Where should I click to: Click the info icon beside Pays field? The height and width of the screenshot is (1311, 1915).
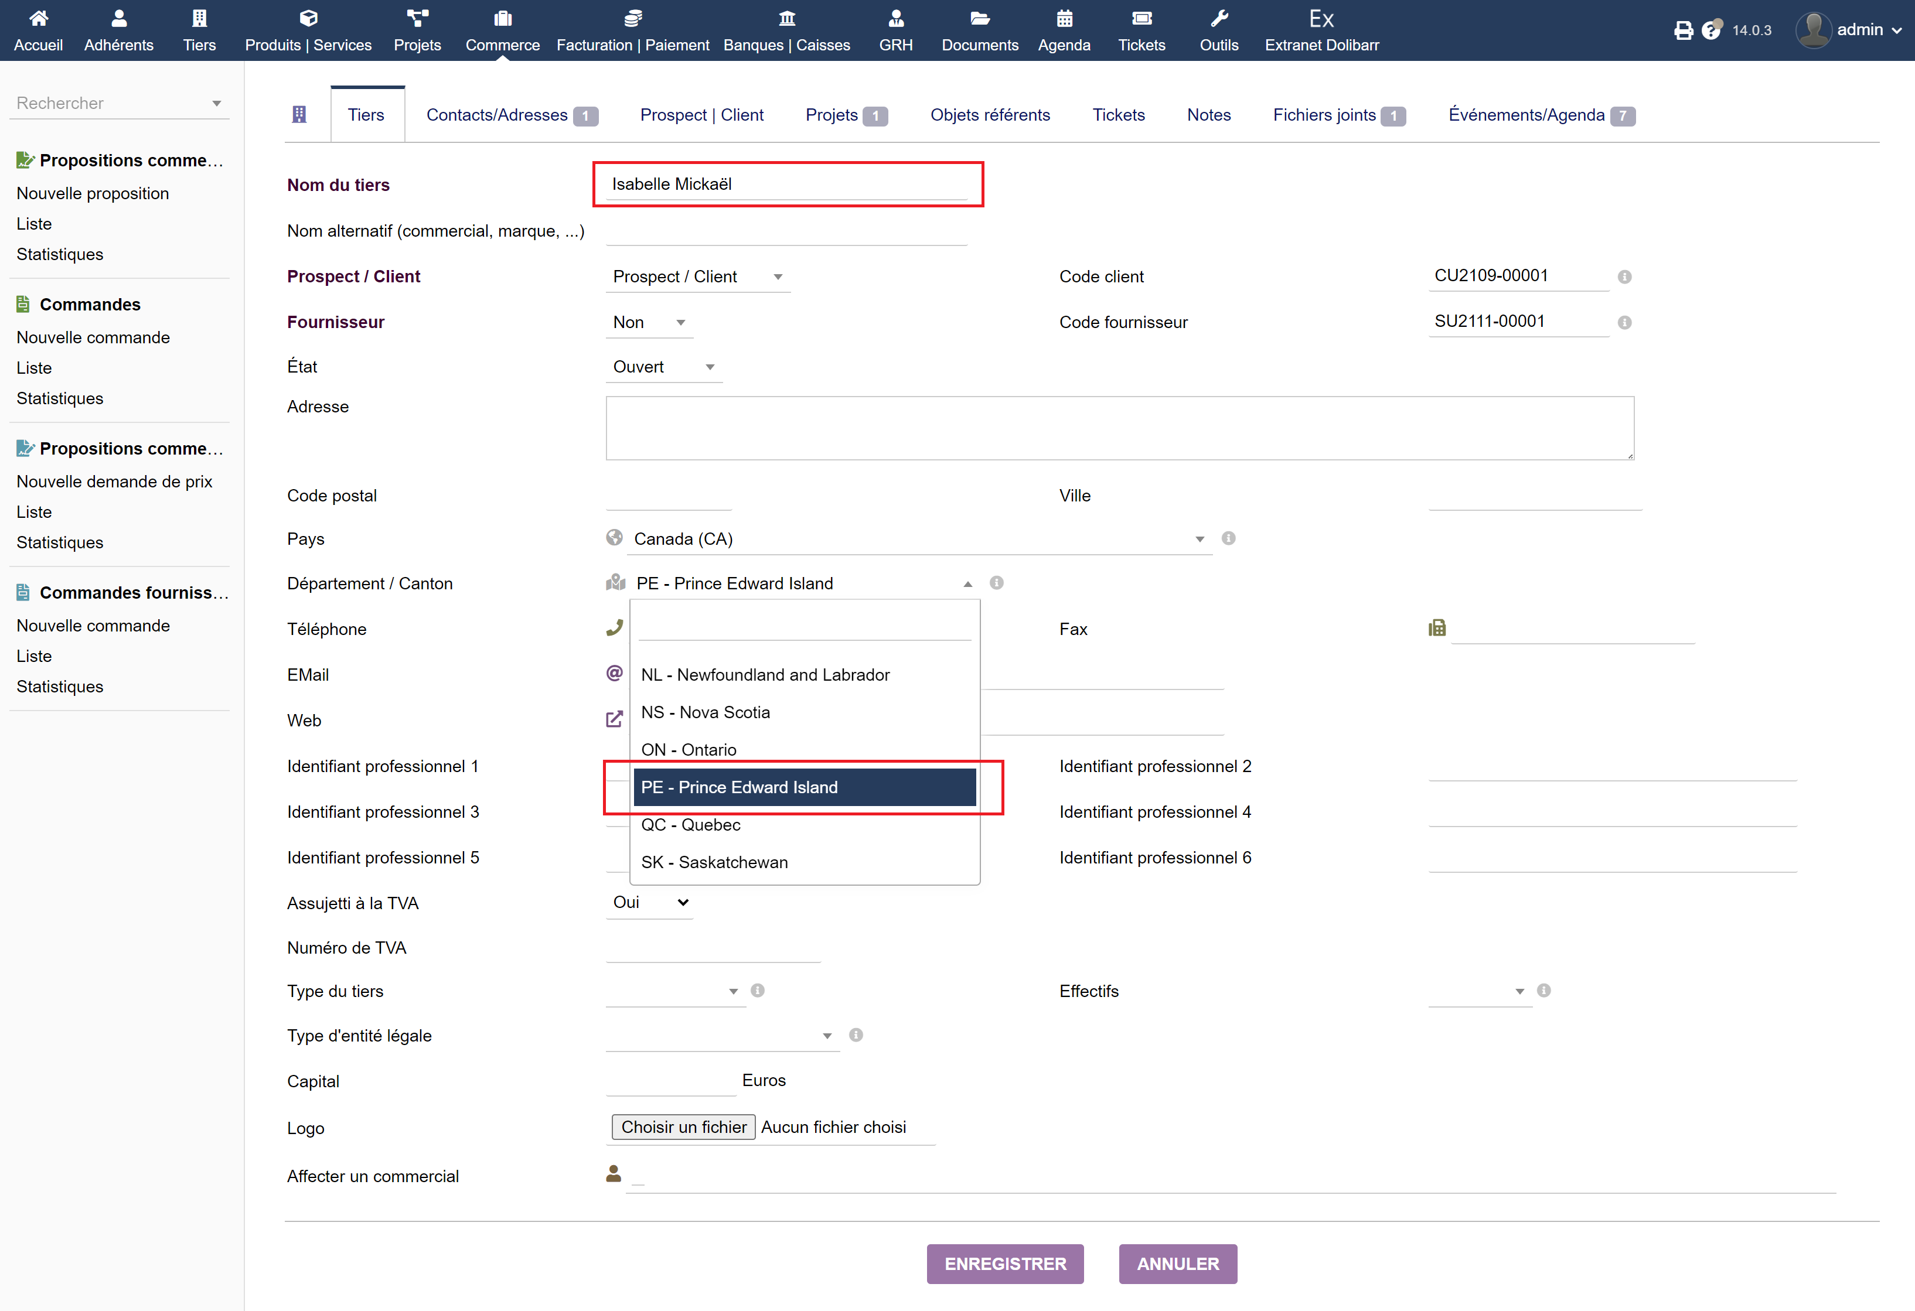pos(1228,538)
